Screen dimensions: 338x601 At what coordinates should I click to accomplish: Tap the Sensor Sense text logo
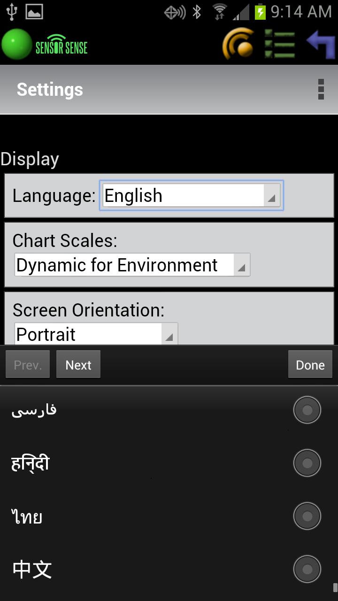point(61,45)
